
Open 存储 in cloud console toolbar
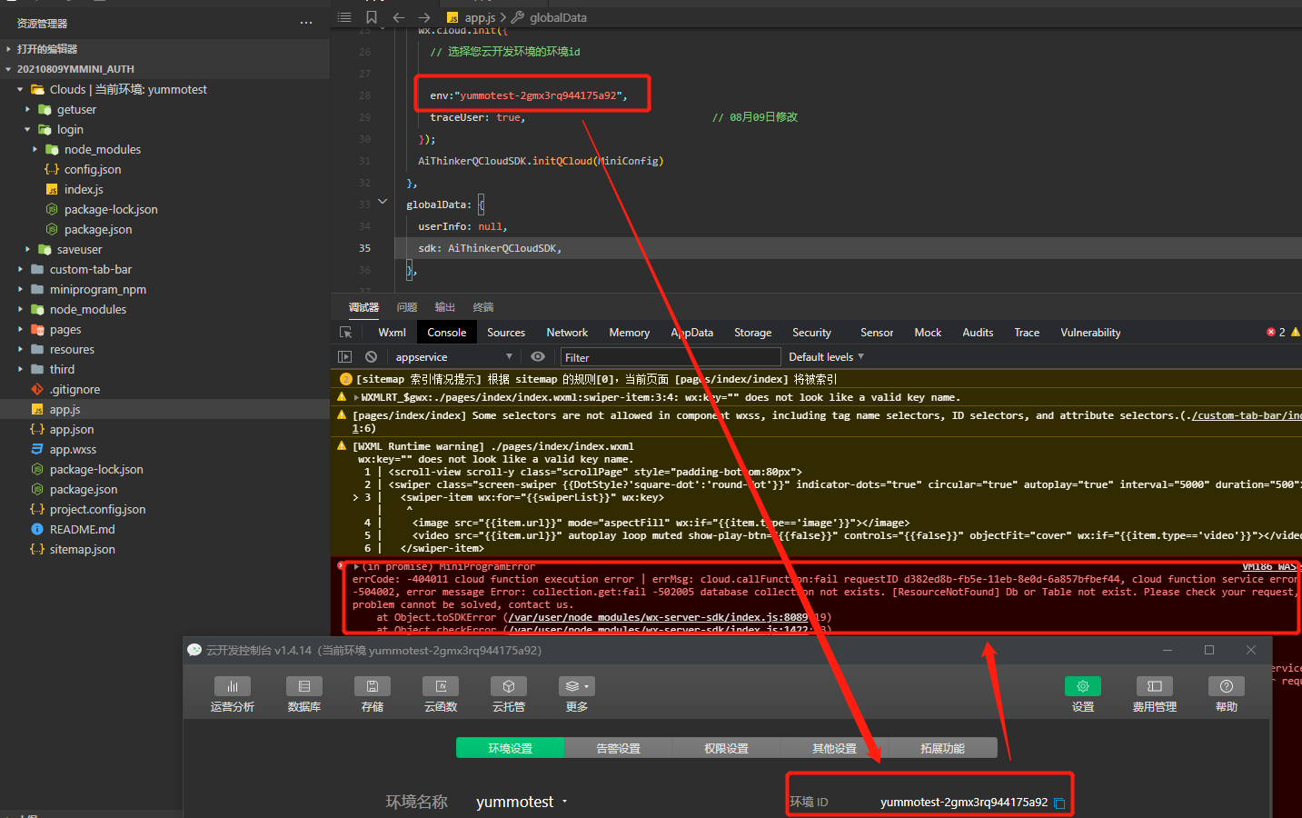(373, 694)
